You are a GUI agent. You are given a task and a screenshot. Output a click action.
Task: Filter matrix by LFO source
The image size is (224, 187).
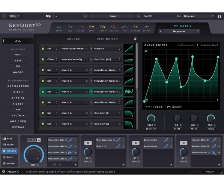pos(18,61)
